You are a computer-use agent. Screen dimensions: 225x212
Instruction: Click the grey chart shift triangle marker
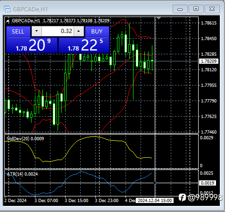coord(158,18)
